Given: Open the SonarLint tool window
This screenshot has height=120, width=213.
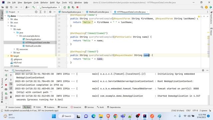Looking at the screenshot, I should 76,107.
